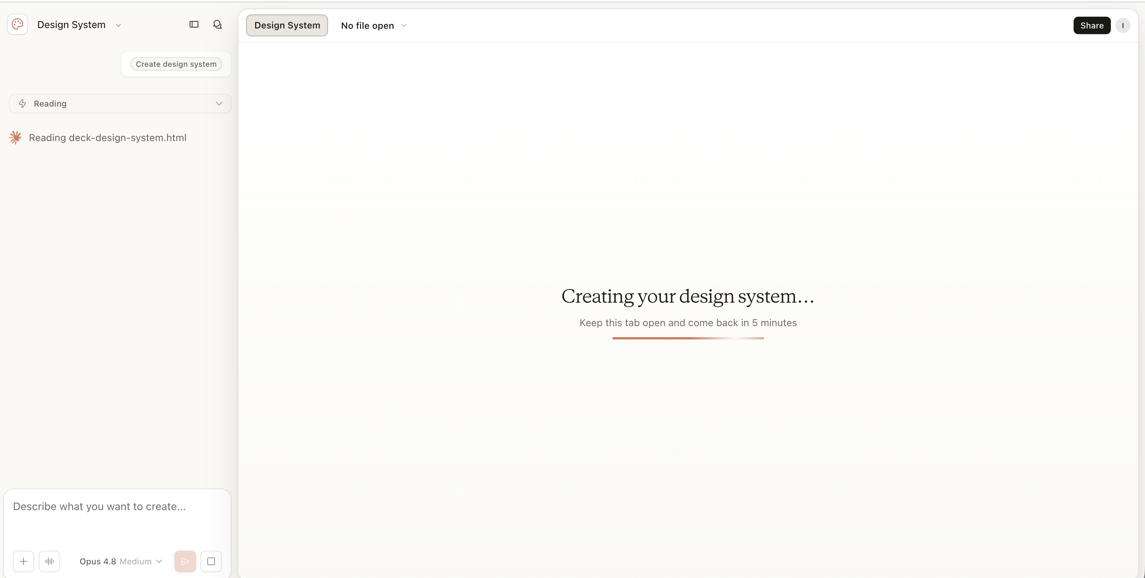The image size is (1145, 578).
Task: Expand the Reading status chevron
Action: coord(219,104)
